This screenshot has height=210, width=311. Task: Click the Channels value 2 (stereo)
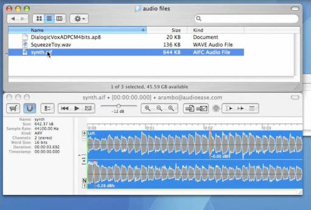tap(43, 138)
